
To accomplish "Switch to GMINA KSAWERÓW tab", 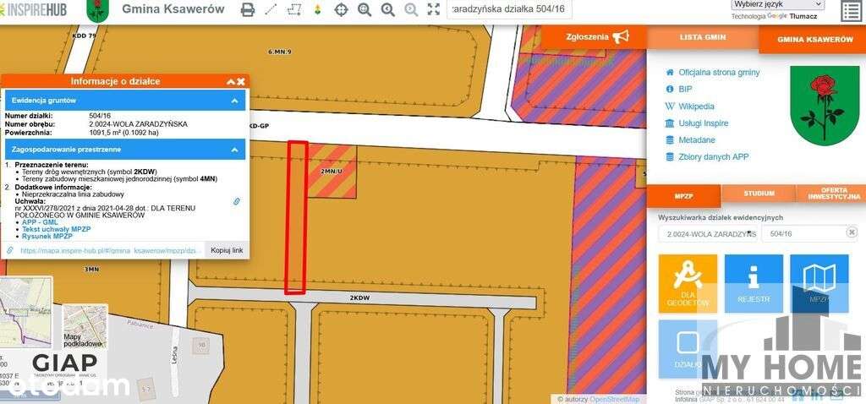I will point(815,40).
